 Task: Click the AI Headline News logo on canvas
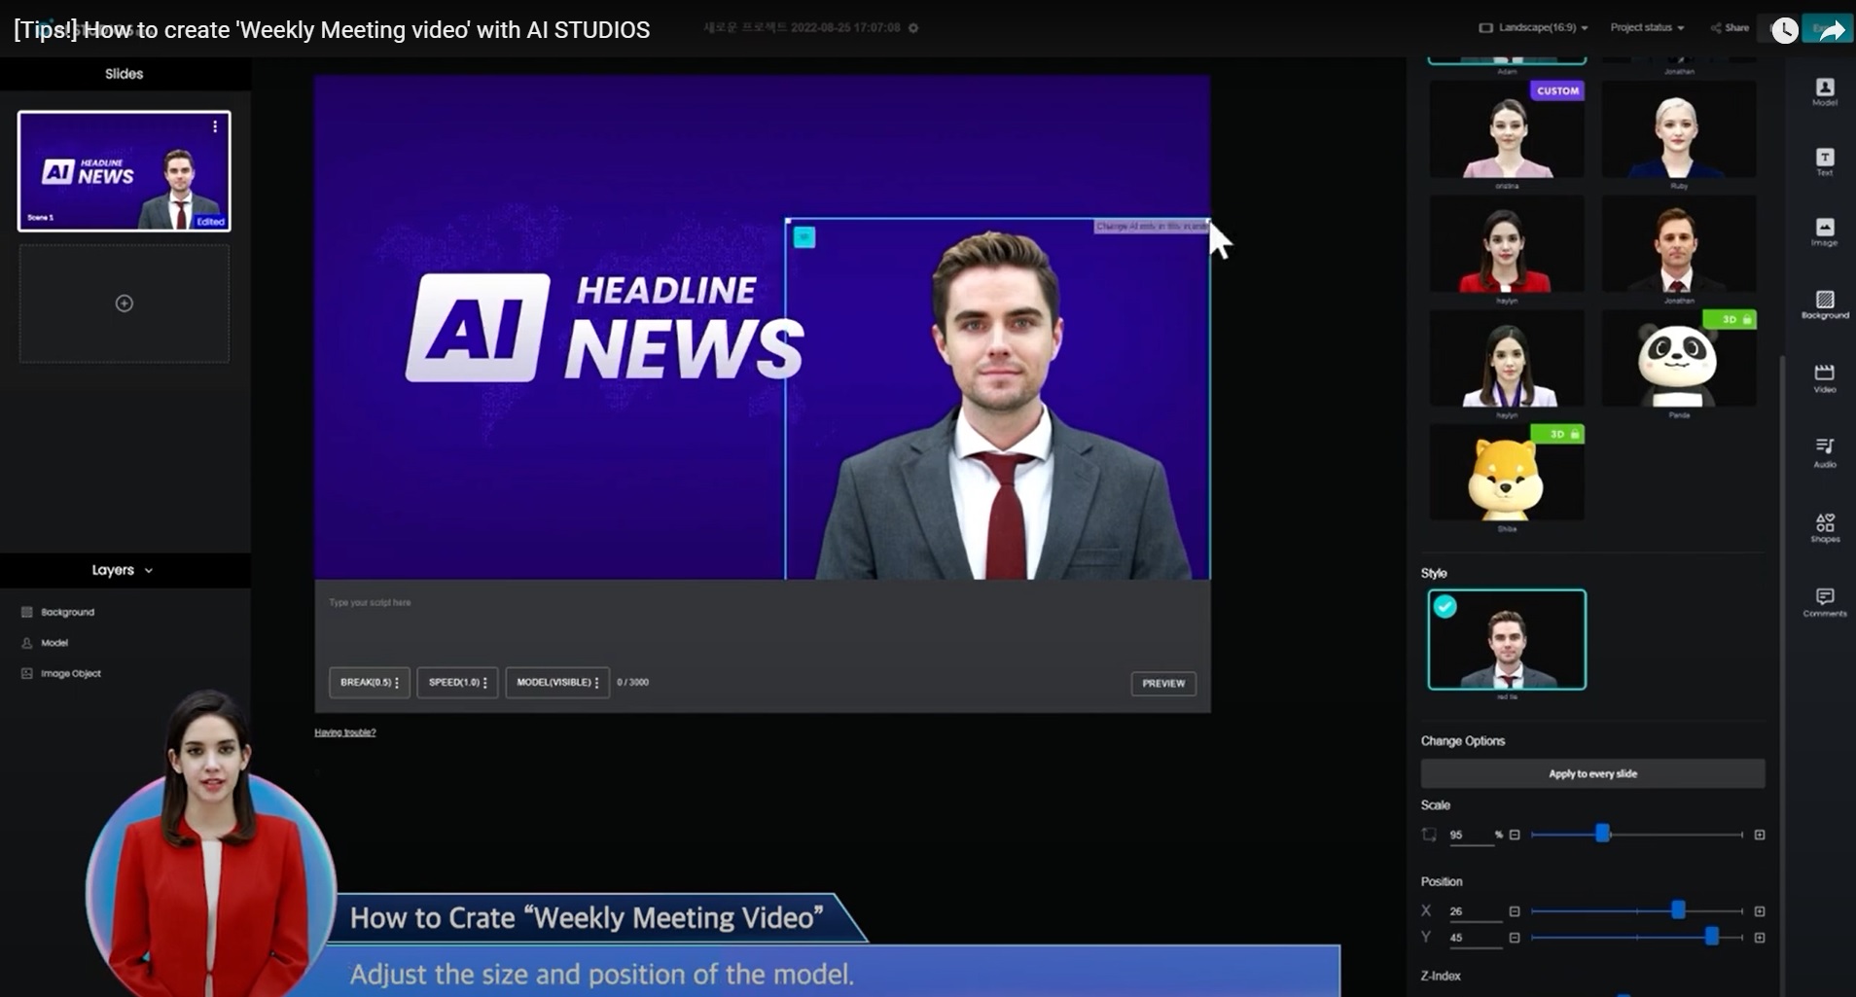pos(604,328)
